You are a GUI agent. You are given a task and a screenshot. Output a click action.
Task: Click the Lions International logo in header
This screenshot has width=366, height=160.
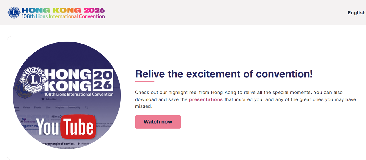pos(14,13)
